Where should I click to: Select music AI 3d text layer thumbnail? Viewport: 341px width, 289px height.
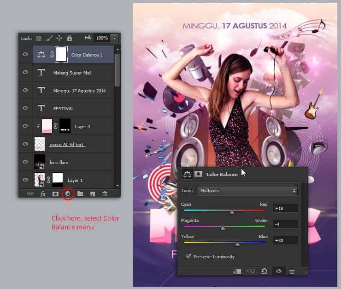(x=40, y=144)
